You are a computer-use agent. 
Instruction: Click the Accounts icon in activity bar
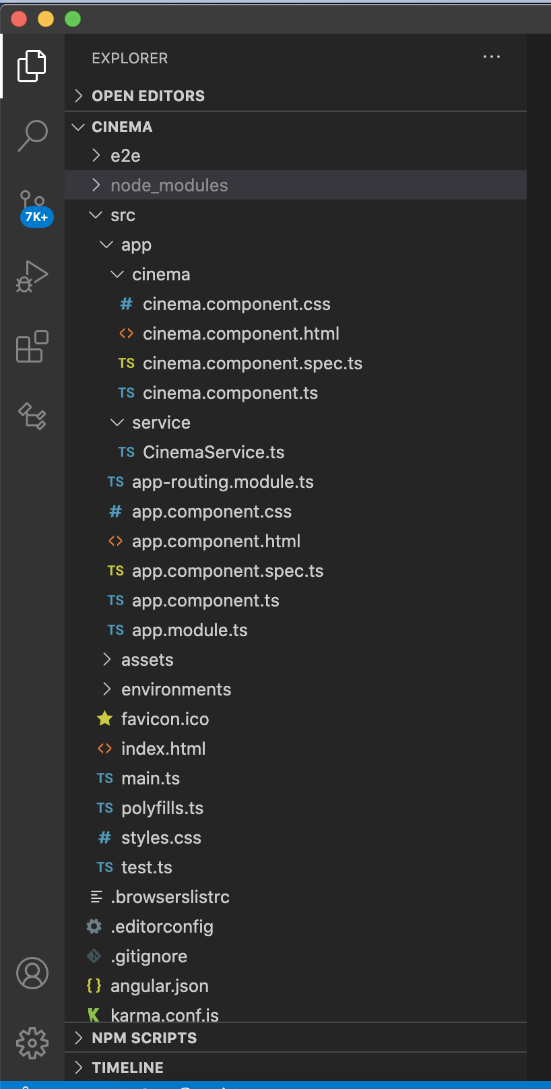pos(32,973)
